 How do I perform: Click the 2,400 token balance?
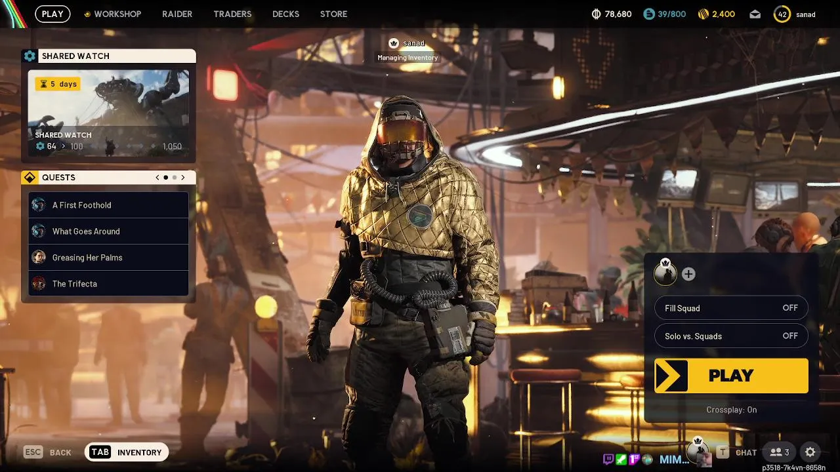pos(723,14)
